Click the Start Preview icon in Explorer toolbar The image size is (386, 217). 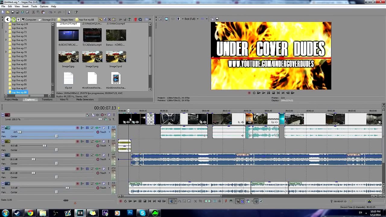tap(121, 20)
